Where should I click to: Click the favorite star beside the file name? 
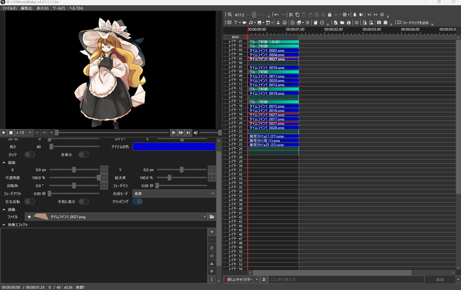pos(29,217)
